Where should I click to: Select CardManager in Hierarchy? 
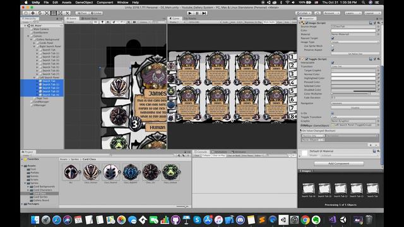[x=41, y=102]
